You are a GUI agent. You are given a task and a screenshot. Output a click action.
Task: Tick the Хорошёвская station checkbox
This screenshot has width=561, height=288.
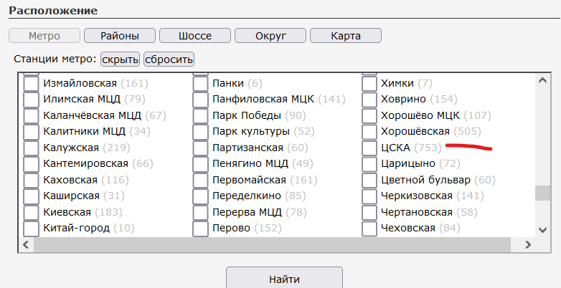[x=369, y=132]
